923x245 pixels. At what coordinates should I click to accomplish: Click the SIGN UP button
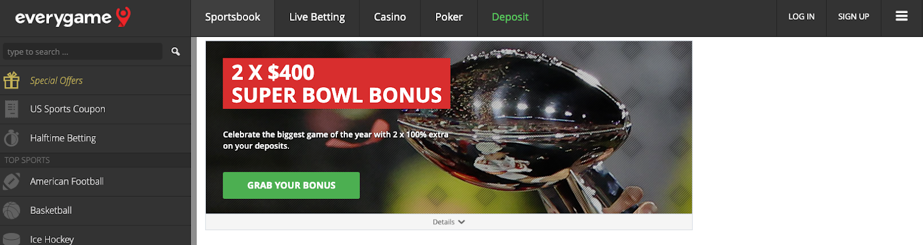854,17
